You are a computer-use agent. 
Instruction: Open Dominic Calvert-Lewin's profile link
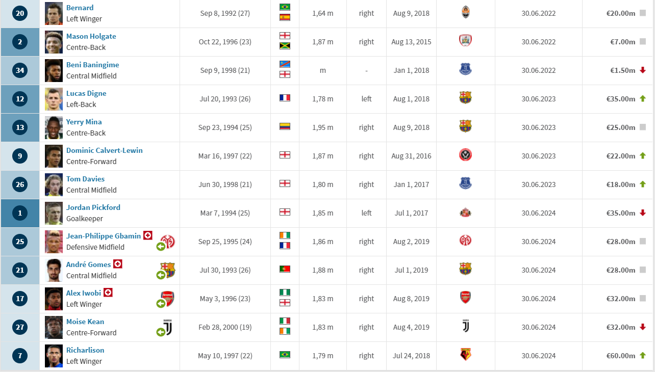click(x=105, y=150)
